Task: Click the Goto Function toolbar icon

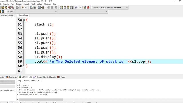Action: [39, 7]
